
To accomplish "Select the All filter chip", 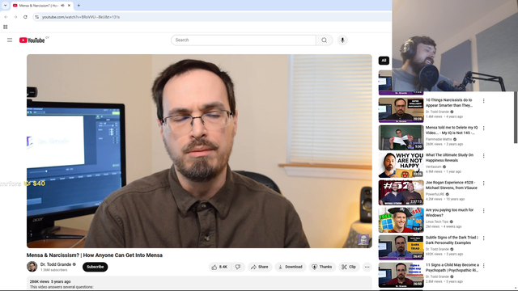I will pyautogui.click(x=384, y=61).
